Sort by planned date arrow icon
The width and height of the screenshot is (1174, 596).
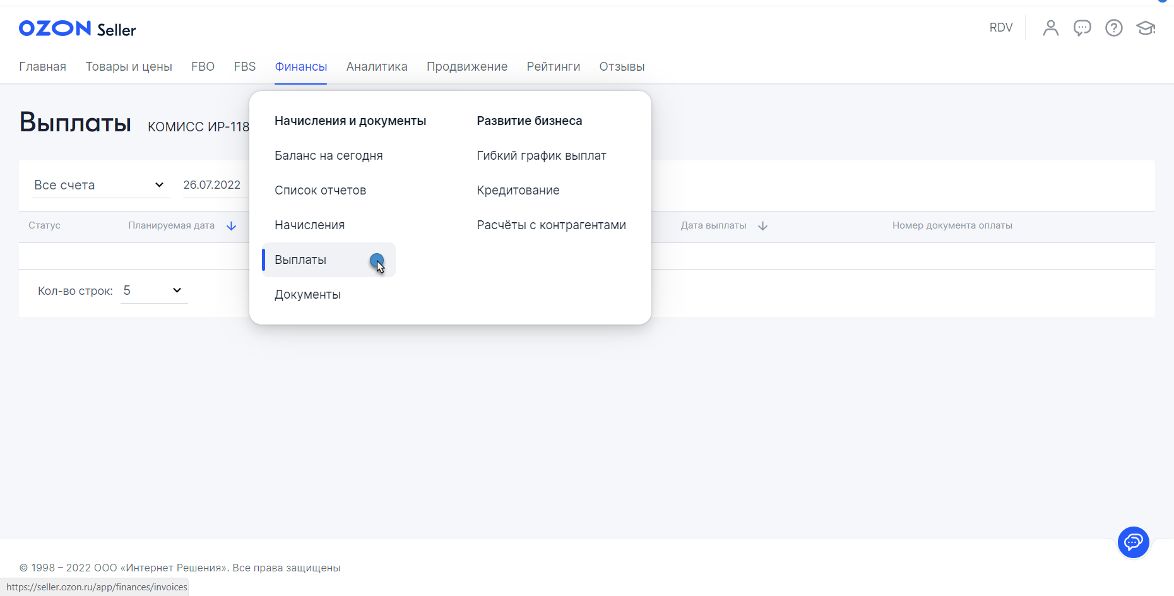click(x=232, y=226)
